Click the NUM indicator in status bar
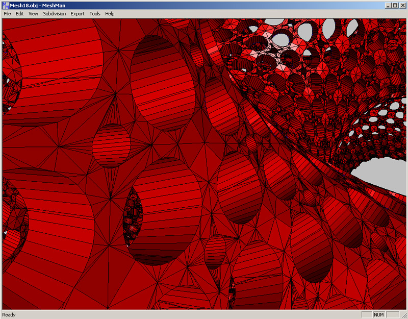The image size is (408, 319). [x=379, y=315]
